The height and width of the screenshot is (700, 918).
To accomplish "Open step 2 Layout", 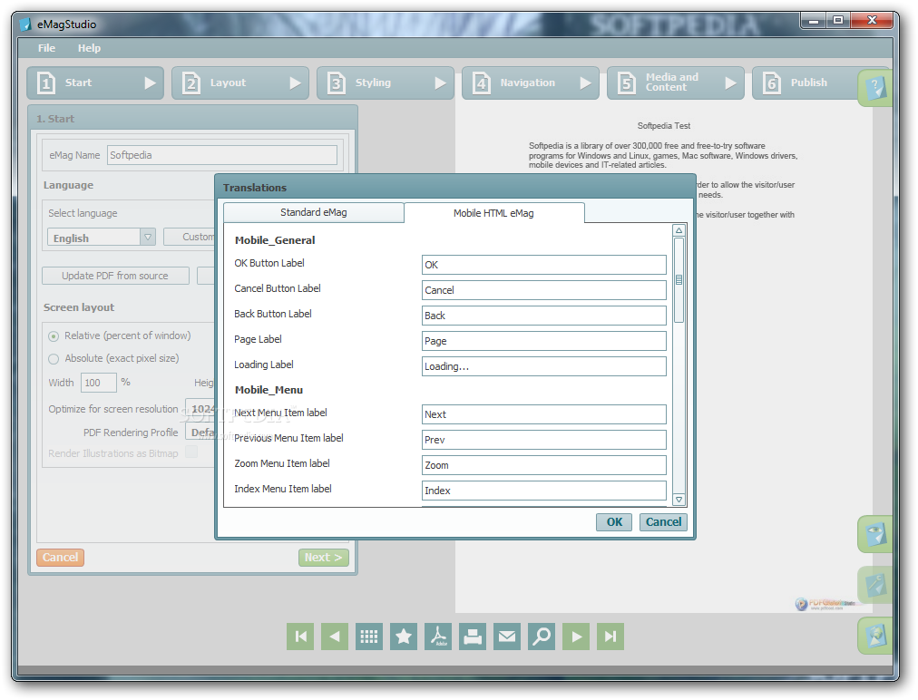I will click(x=240, y=83).
